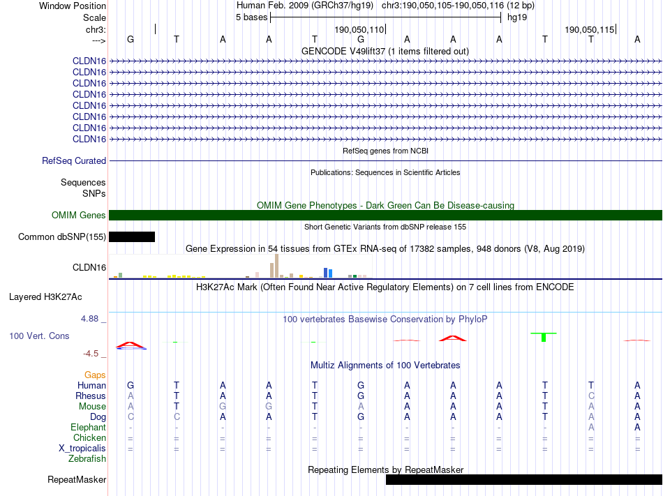The height and width of the screenshot is (496, 663).
Task: Click the PhyloP lower limit value -4.5
Action: [x=91, y=354]
